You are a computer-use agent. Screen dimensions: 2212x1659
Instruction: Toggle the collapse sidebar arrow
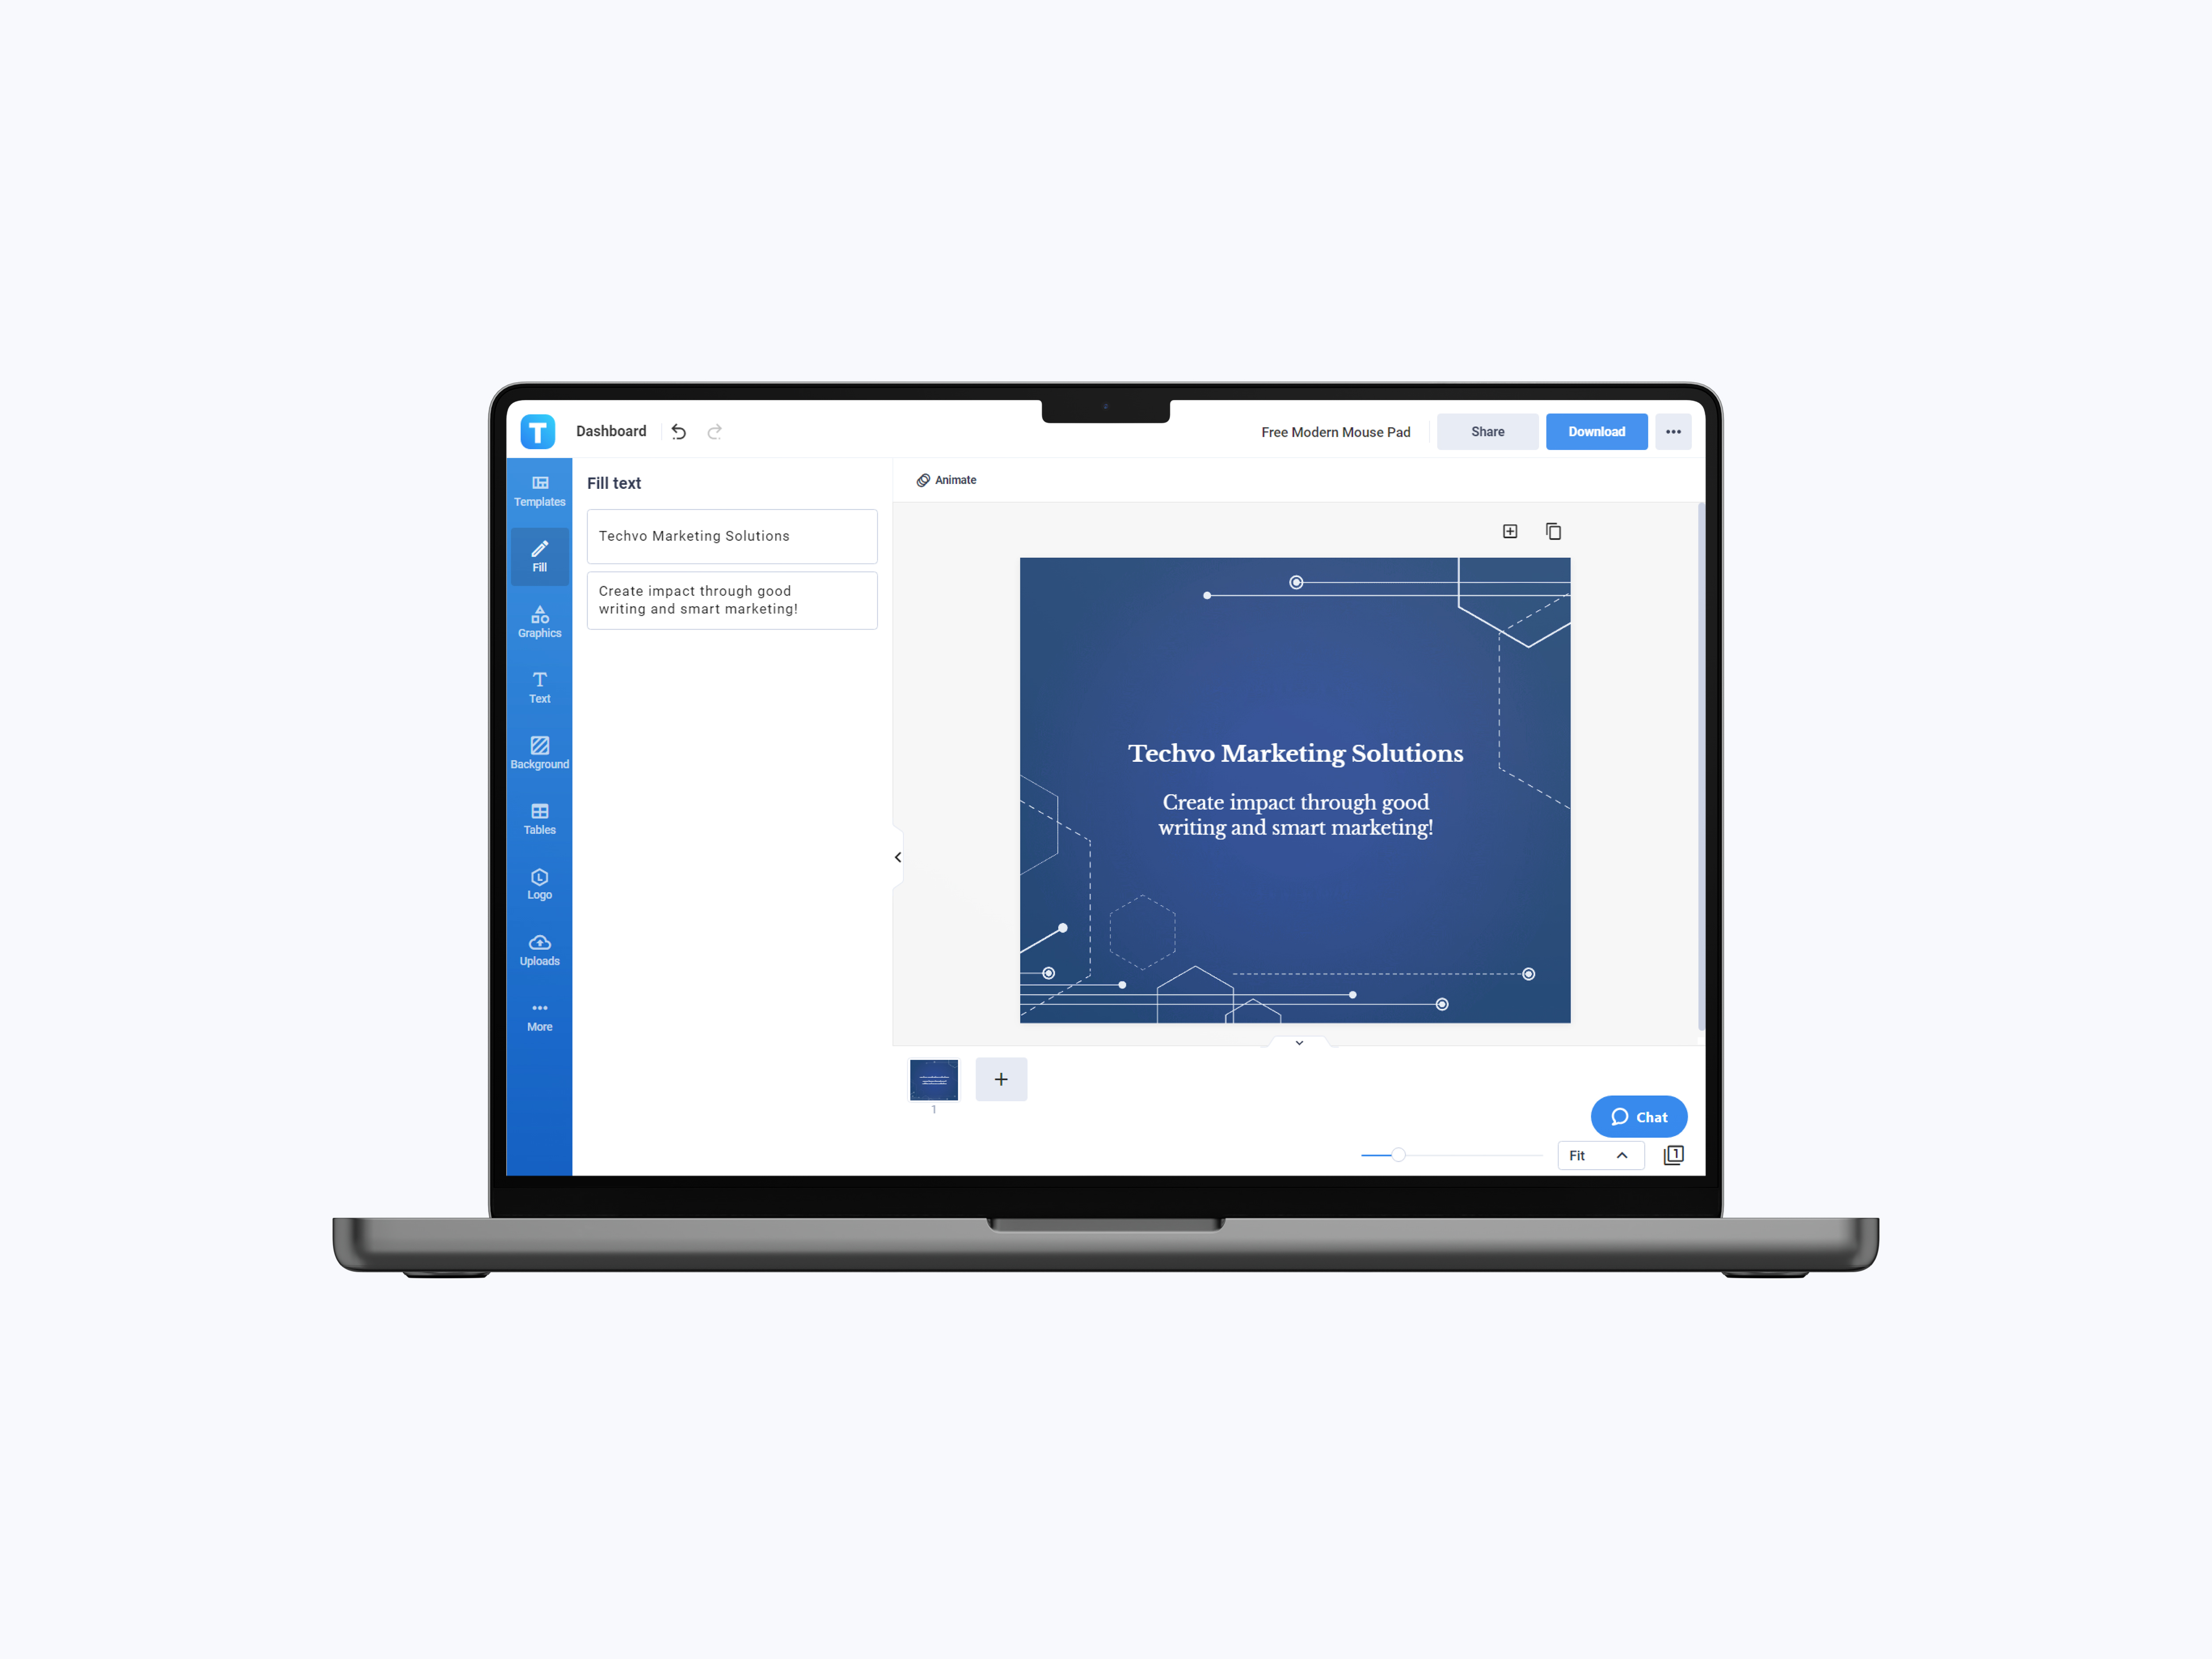pos(899,856)
